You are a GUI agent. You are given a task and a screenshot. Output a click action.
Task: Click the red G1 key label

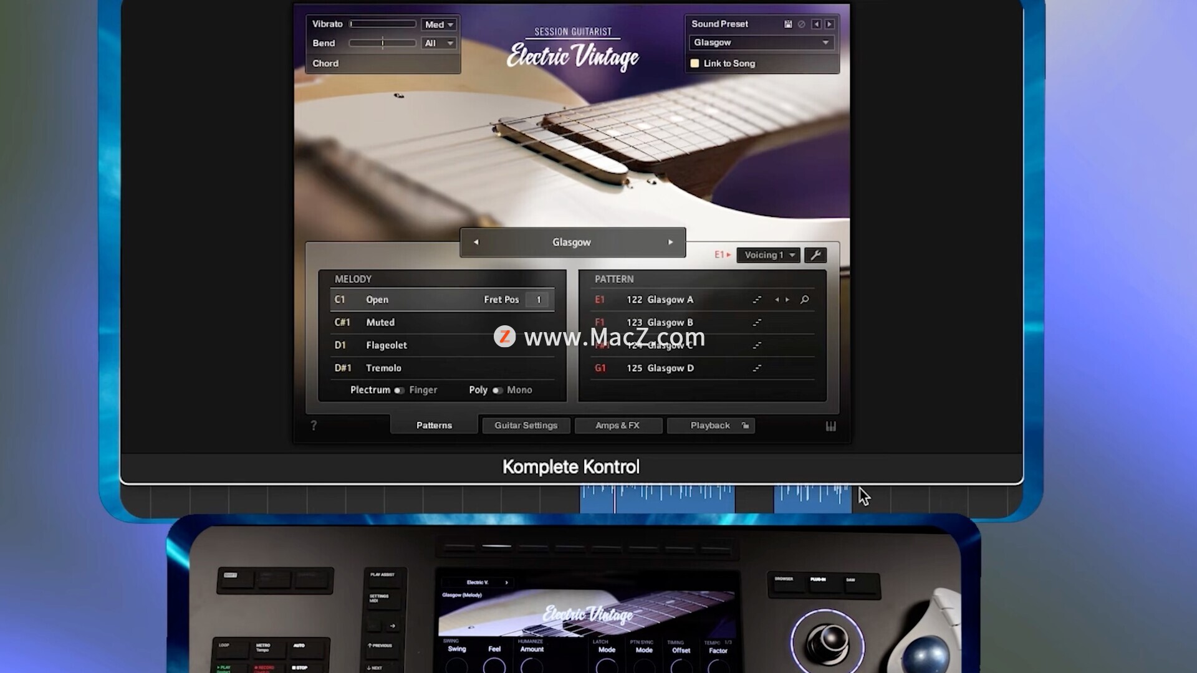tap(600, 368)
